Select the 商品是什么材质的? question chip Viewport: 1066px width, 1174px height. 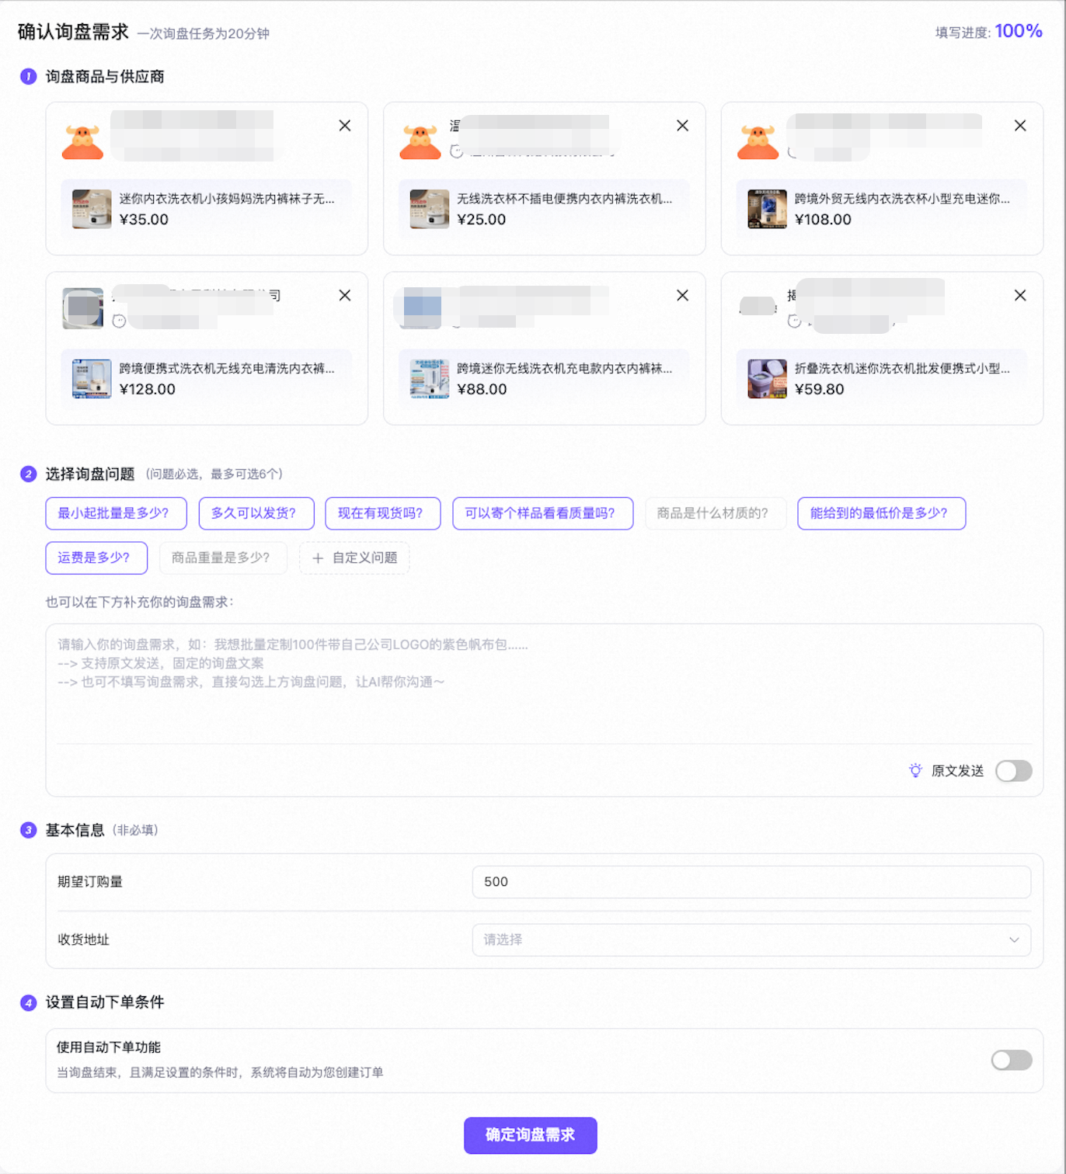coord(715,513)
